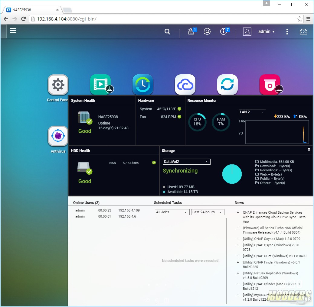Click the System Health panel header
314x307 pixels.
coord(102,100)
